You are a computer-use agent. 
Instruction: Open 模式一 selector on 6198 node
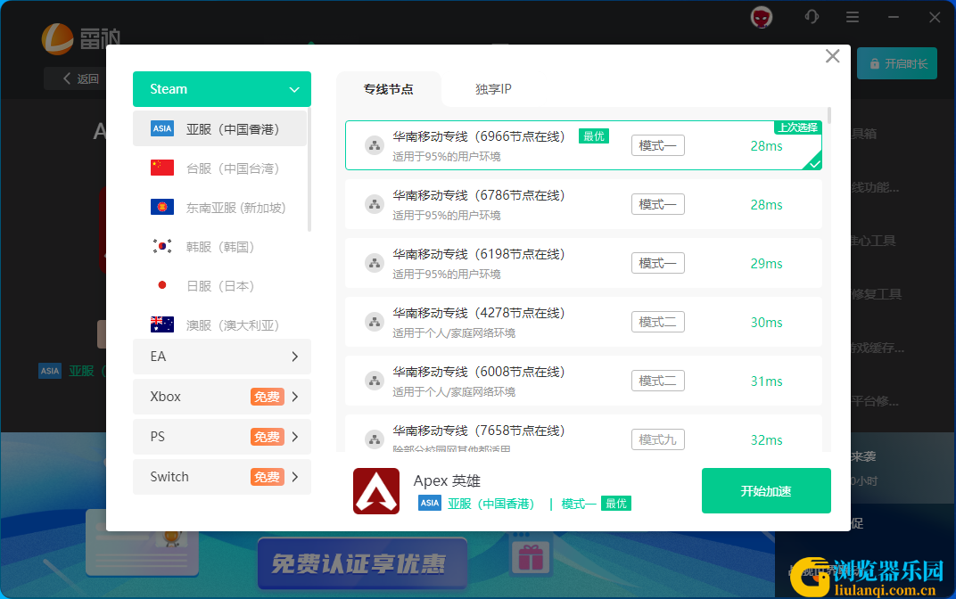coord(658,263)
